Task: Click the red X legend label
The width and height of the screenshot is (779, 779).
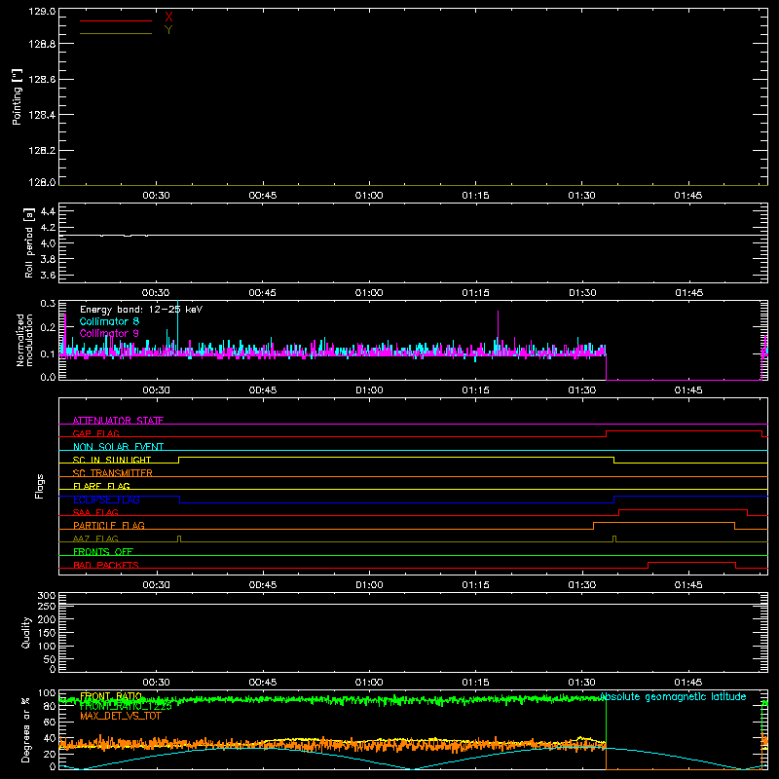Action: point(168,18)
